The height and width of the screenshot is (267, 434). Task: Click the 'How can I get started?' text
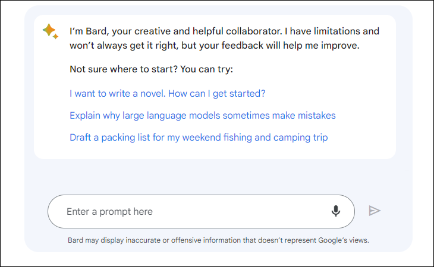point(217,94)
